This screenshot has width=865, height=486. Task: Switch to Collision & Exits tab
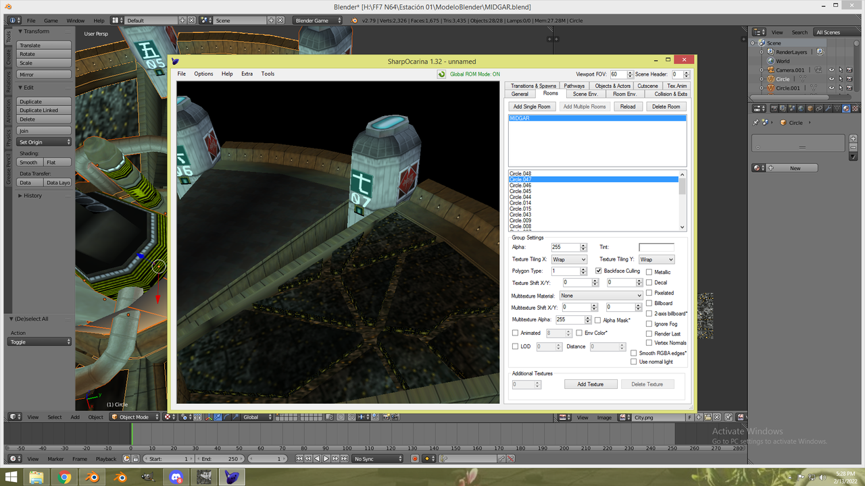point(670,94)
